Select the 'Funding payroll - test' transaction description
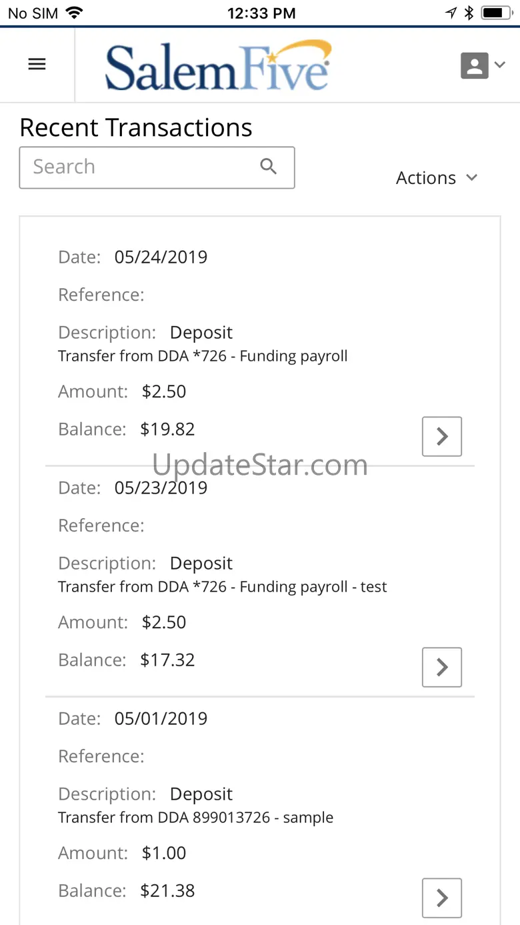Screen dimensions: 520x925 222,587
